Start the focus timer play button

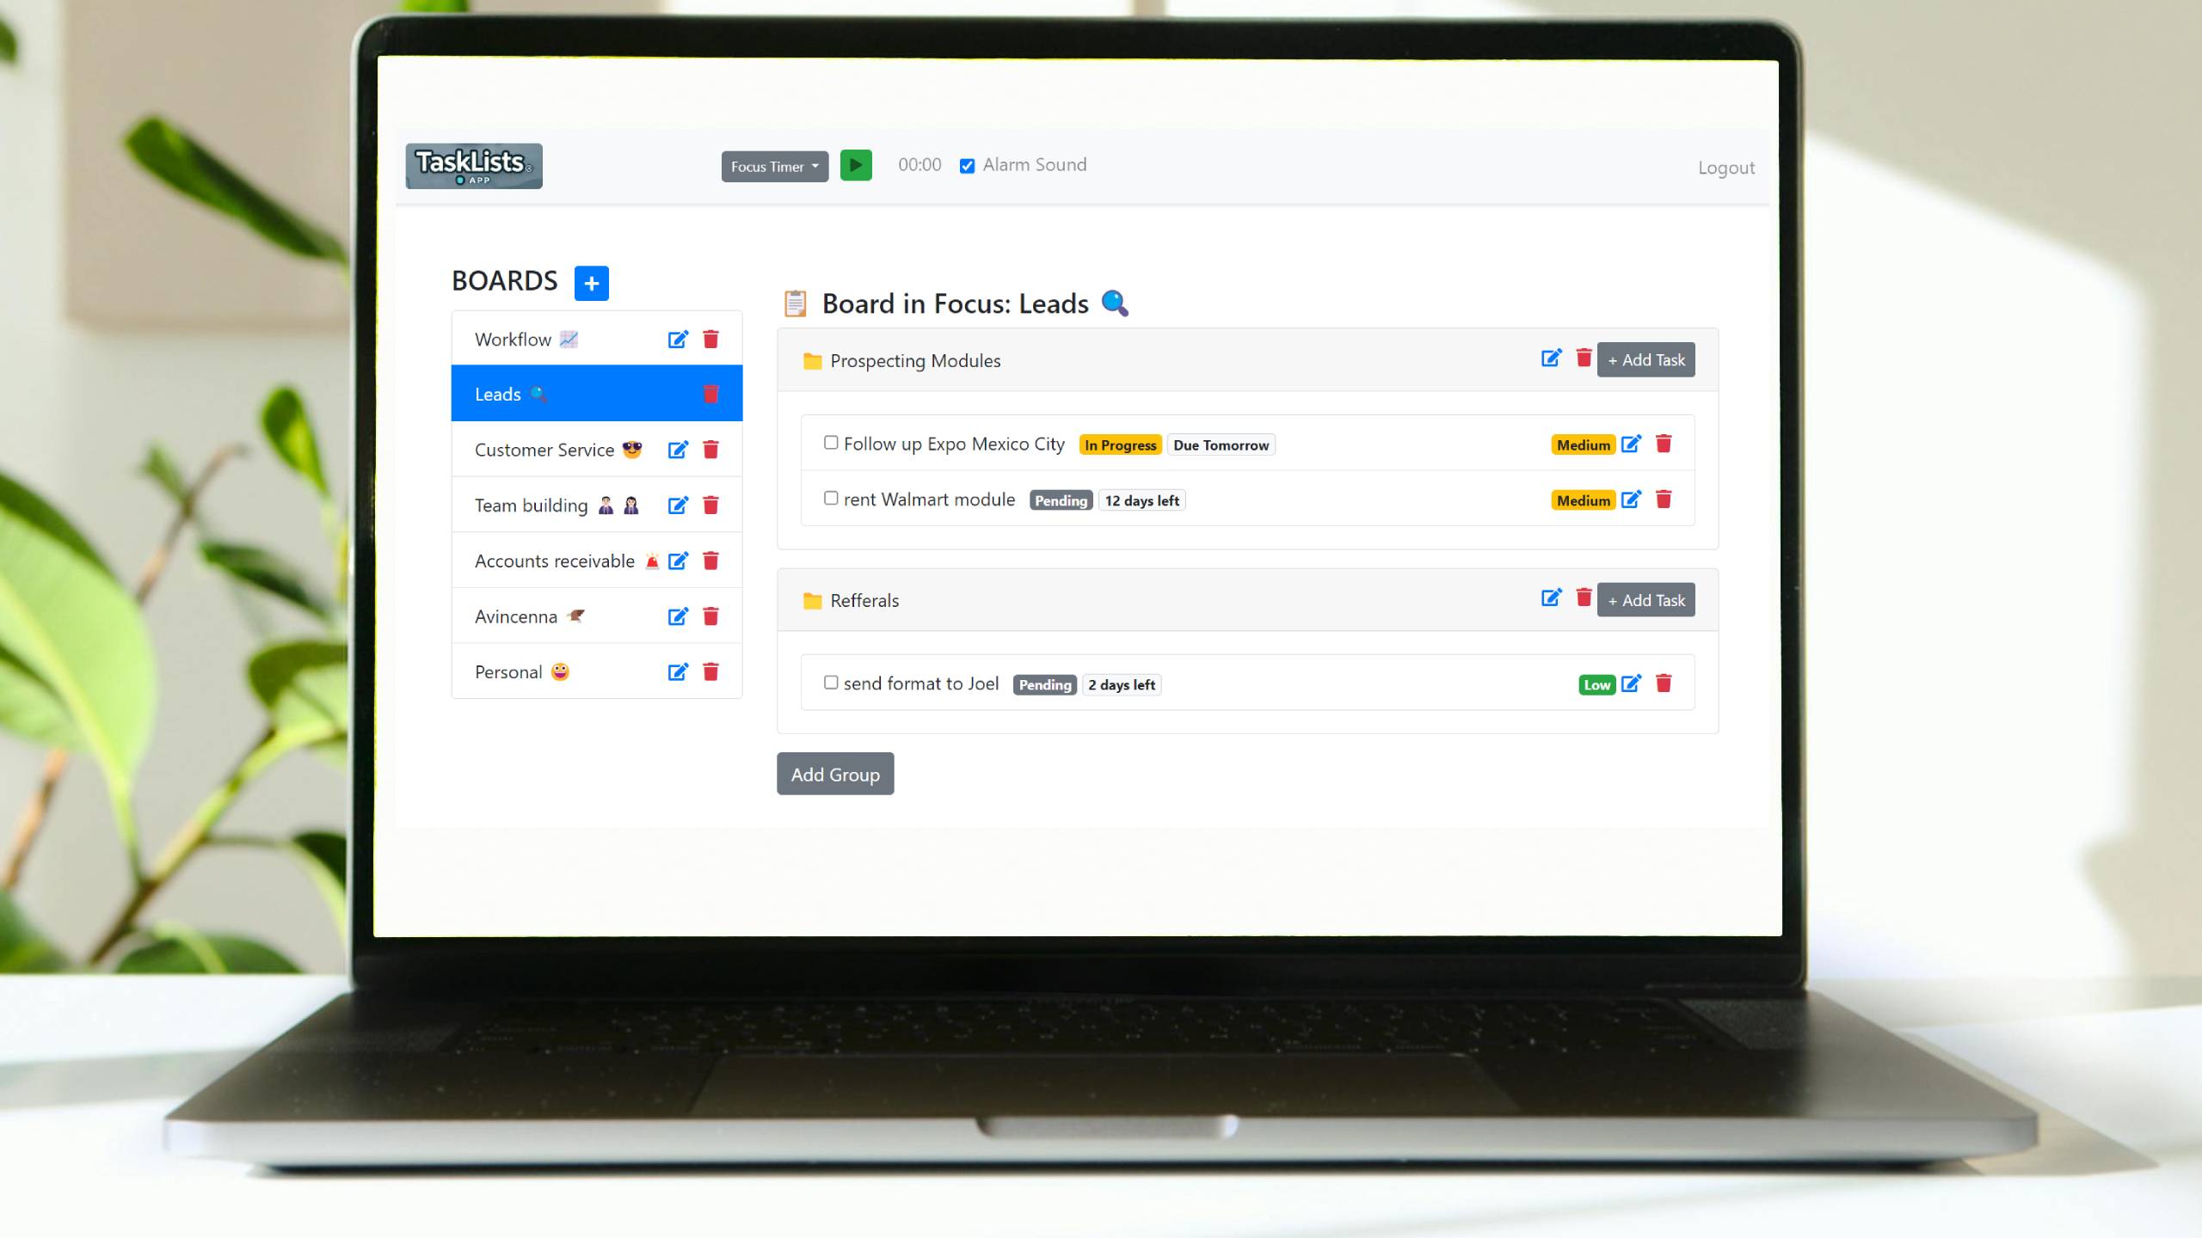856,163
